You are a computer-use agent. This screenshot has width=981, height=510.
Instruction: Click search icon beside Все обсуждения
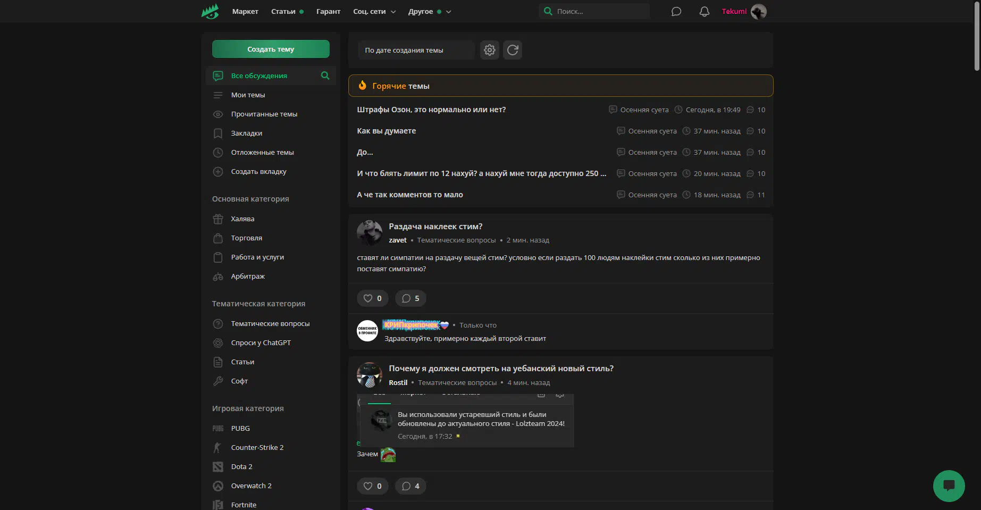pyautogui.click(x=325, y=76)
